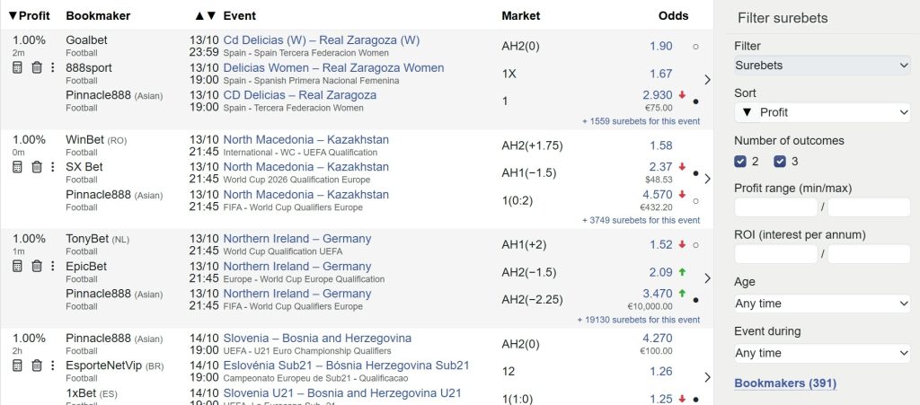The width and height of the screenshot is (920, 405).
Task: Sort by the Event column header arrows
Action: pos(205,16)
